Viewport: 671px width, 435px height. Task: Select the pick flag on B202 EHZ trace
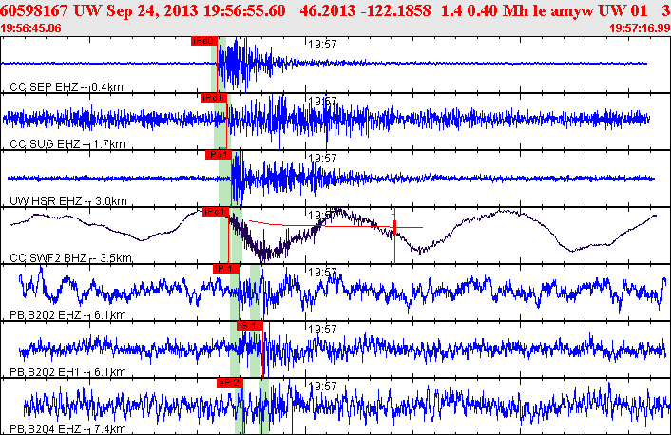[224, 269]
